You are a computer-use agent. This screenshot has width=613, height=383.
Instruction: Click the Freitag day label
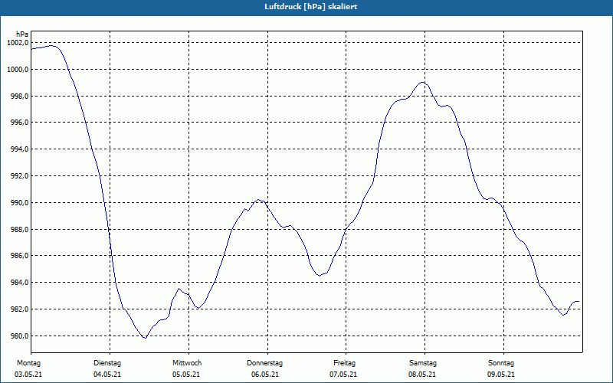344,363
